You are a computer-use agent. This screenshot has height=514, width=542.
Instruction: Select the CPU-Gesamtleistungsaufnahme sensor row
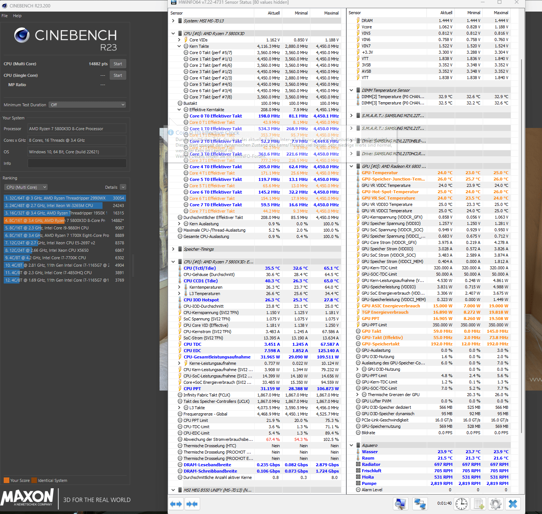click(x=255, y=357)
